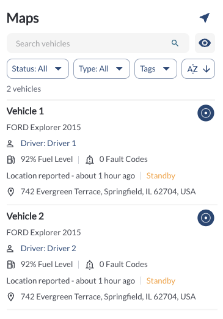This screenshot has width=223, height=319.
Task: Select the Vehicle 1 title
Action: 25,111
